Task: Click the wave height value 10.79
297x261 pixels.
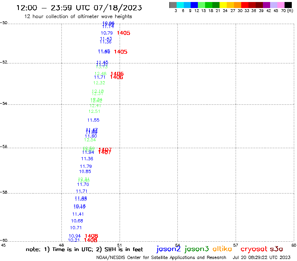Action: (x=107, y=33)
